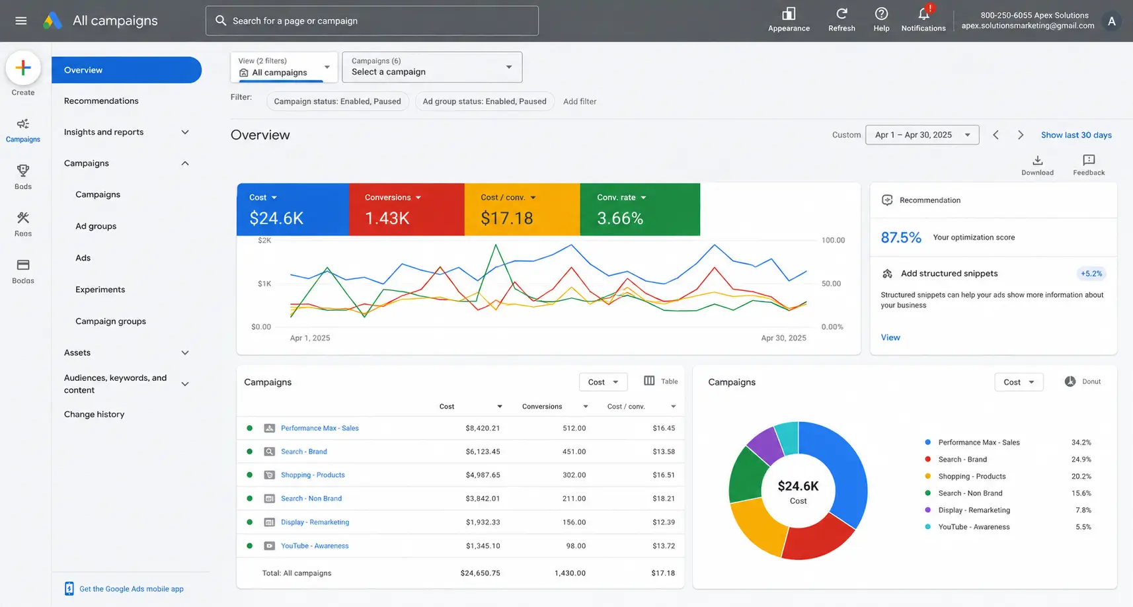Click the YouTube - Awareness video icon
Image resolution: width=1133 pixels, height=607 pixels.
(x=269, y=546)
